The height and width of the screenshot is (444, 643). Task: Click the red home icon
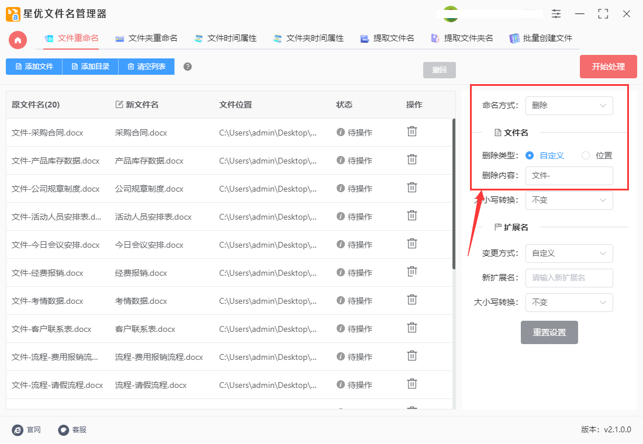(18, 40)
